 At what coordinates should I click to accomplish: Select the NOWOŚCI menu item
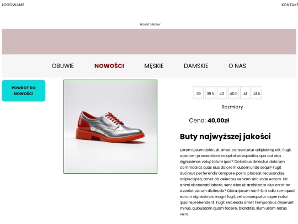[109, 66]
